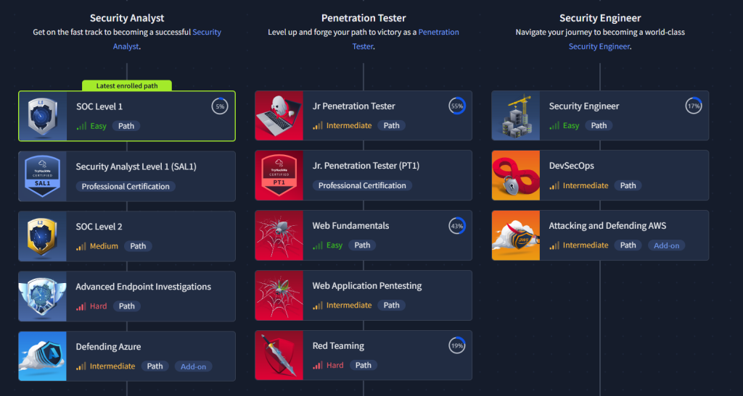Click the 55% progress ring
Image resolution: width=743 pixels, height=396 pixels.
click(457, 106)
